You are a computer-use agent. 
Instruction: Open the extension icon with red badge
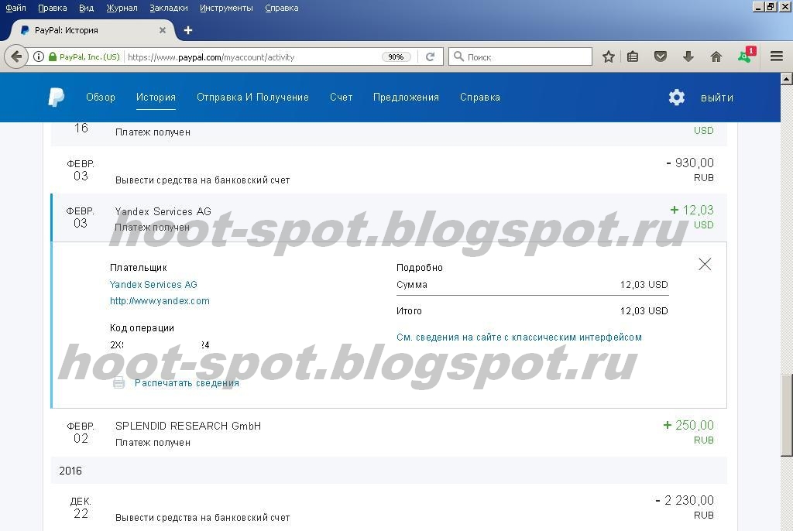click(x=747, y=55)
